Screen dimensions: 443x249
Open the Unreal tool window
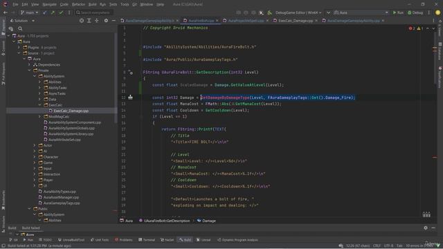(x=204, y=240)
